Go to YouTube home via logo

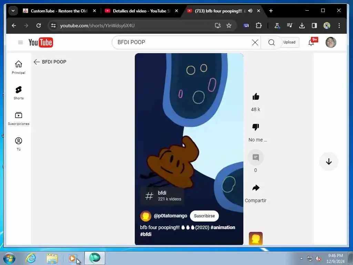pos(41,42)
